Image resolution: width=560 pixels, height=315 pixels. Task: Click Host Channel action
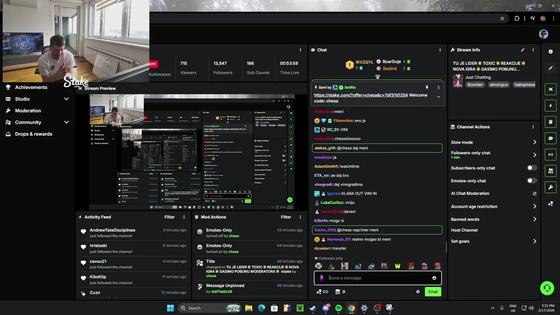pos(464,230)
